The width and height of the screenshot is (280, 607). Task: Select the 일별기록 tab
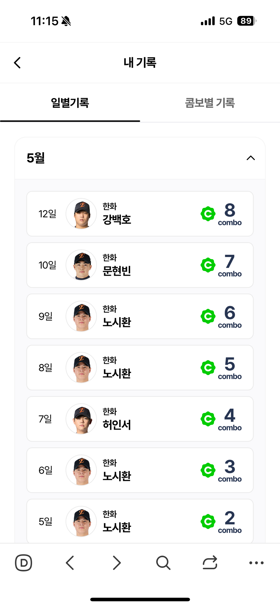pos(70,103)
